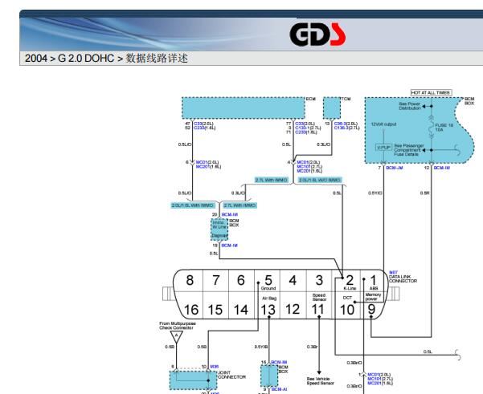Click pin 4 on data link connector
This screenshot has height=394, width=483.
pos(293,280)
